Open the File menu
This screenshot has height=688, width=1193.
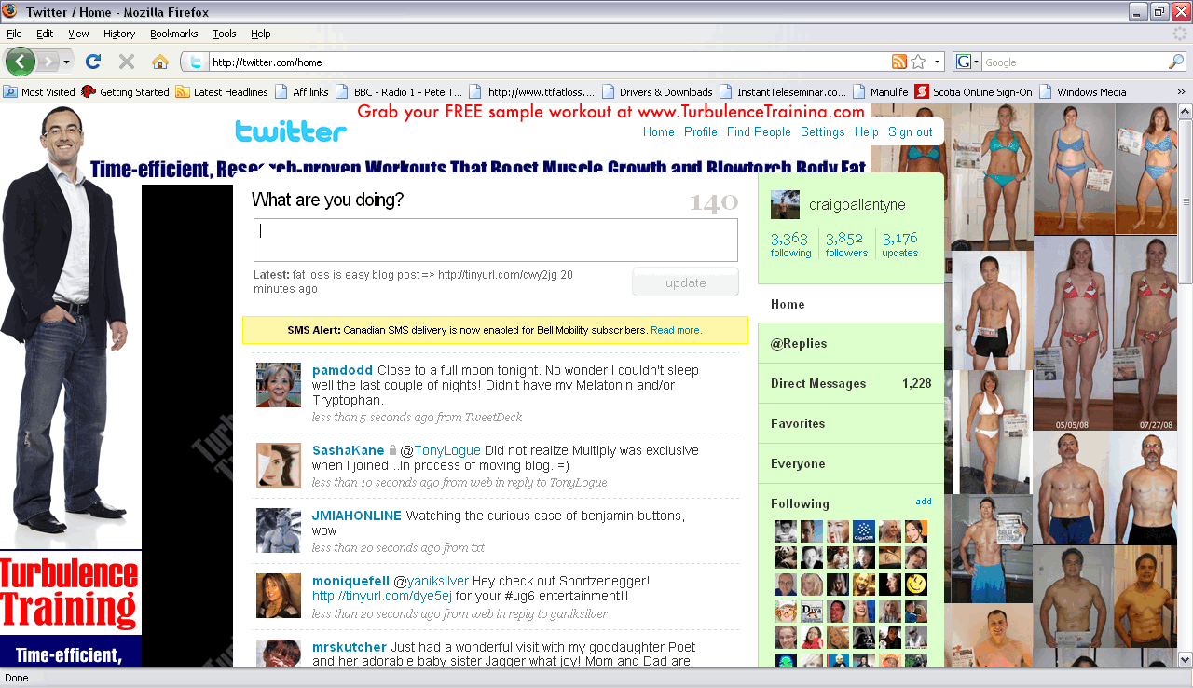pos(14,34)
